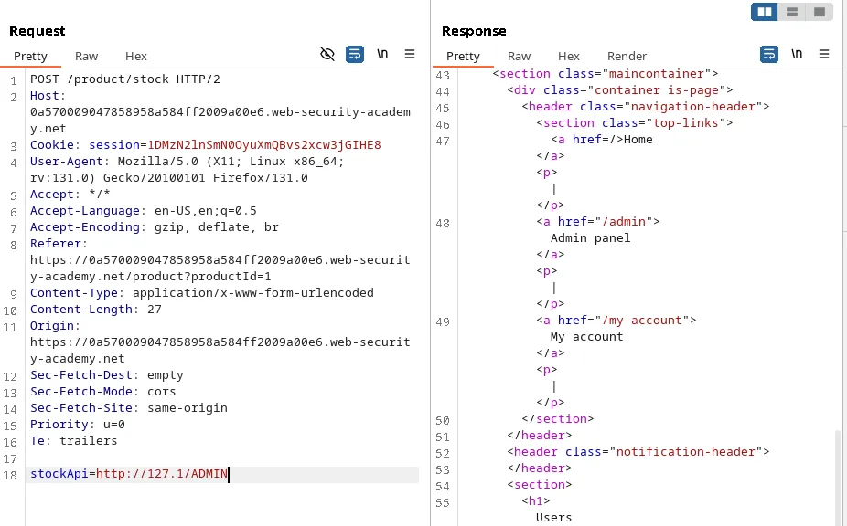
Task: Click 'Admin panel' text in response
Action: (x=590, y=238)
